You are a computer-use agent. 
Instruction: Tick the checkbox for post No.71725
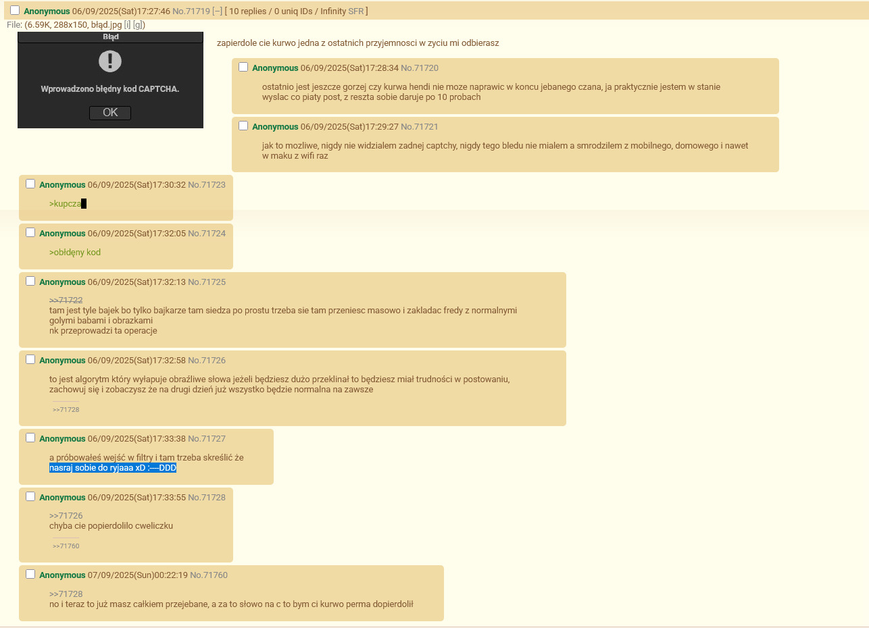click(x=30, y=281)
